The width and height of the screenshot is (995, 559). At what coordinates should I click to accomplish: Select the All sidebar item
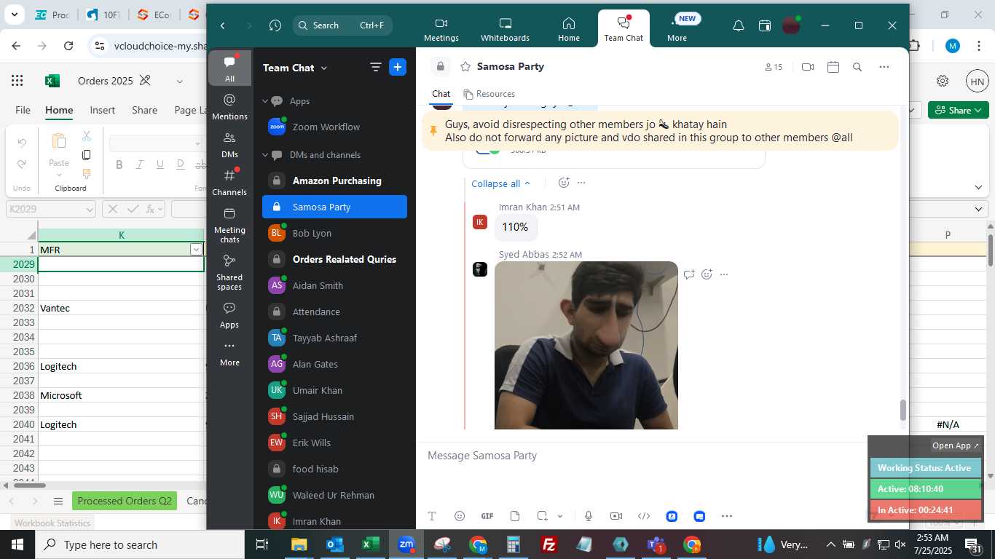(229, 68)
